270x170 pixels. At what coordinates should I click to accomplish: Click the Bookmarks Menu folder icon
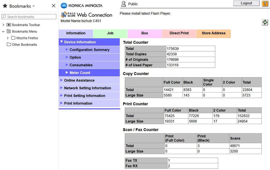click(x=9, y=31)
